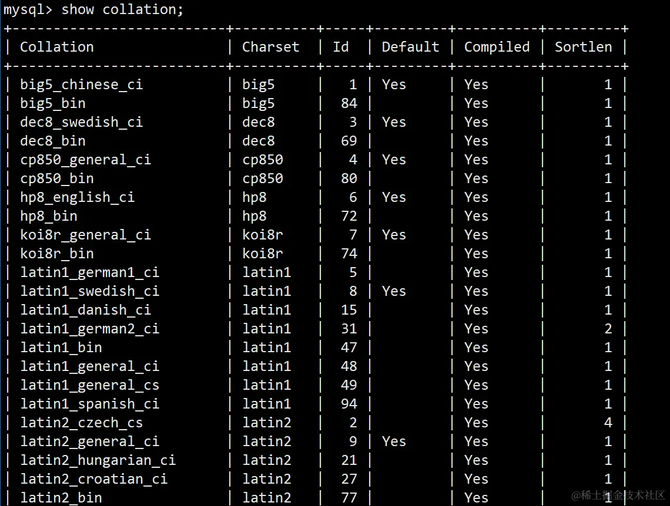Click the koi8r_general_ci collation name
This screenshot has height=506, width=670.
[85, 235]
